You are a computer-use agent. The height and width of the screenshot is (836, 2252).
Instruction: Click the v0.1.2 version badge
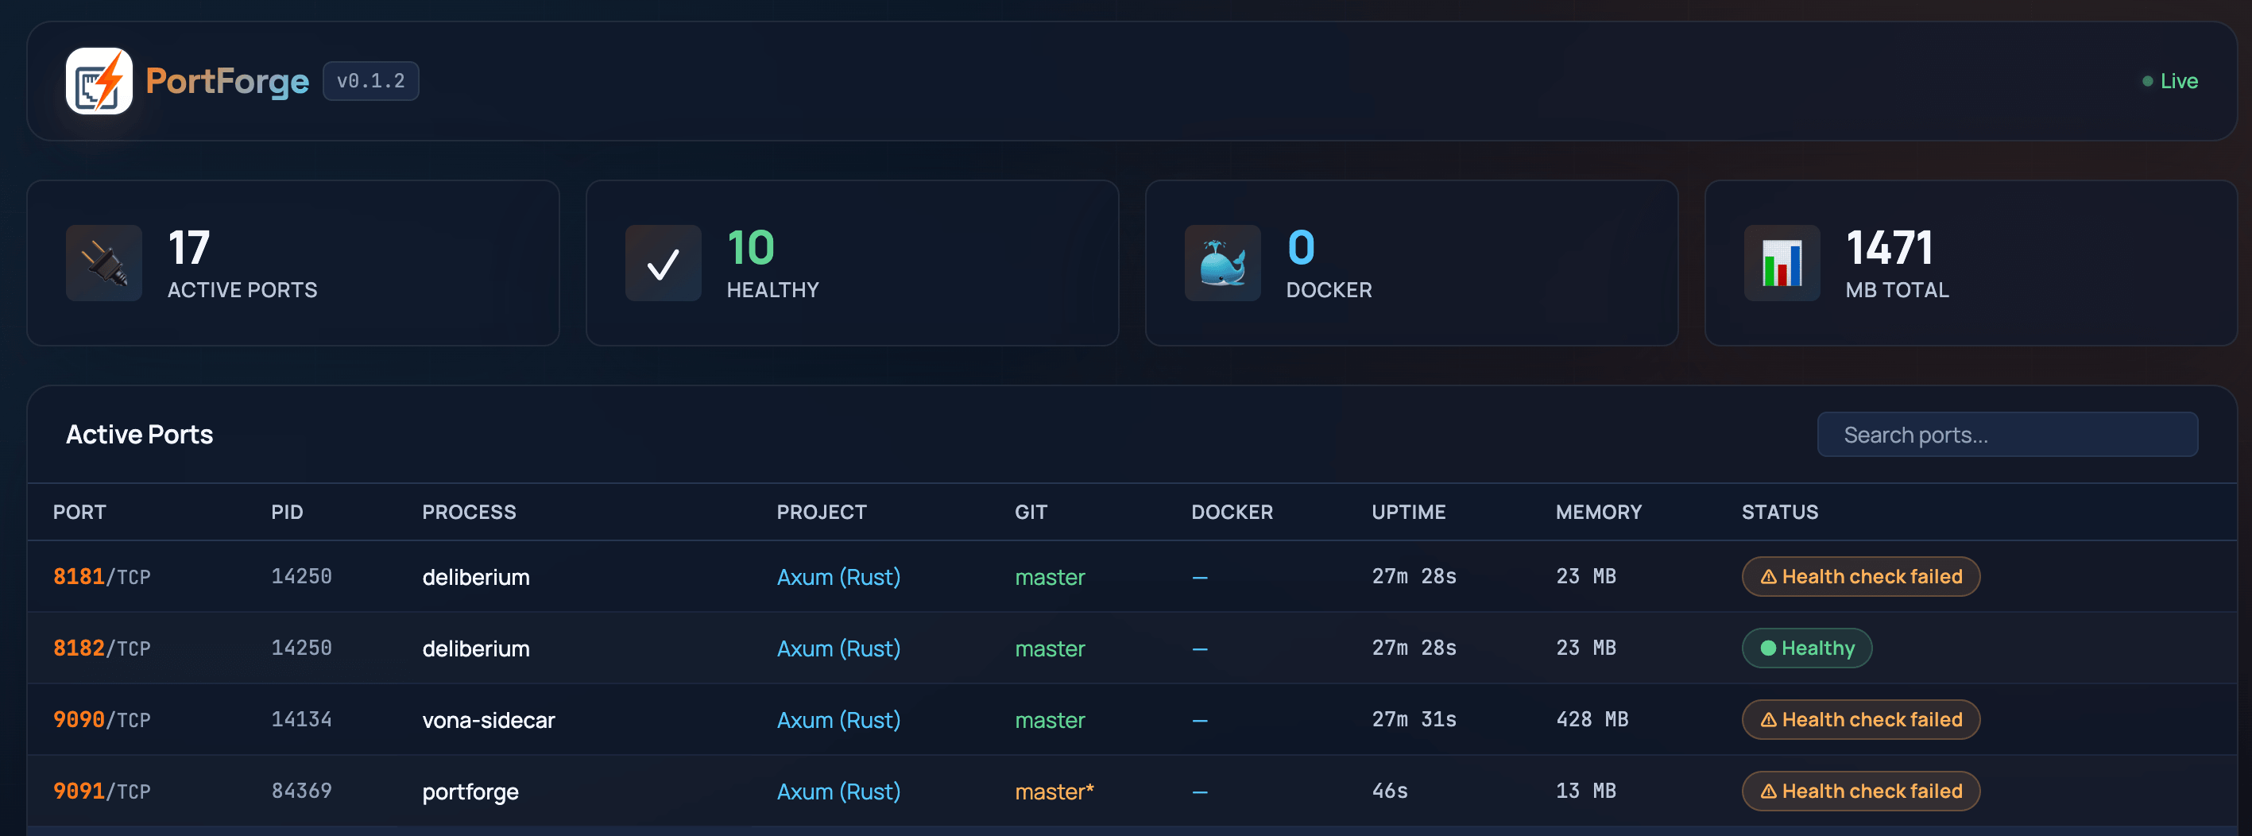point(370,80)
